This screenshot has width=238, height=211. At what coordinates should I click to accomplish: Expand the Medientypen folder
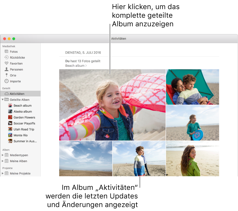tap(3, 155)
